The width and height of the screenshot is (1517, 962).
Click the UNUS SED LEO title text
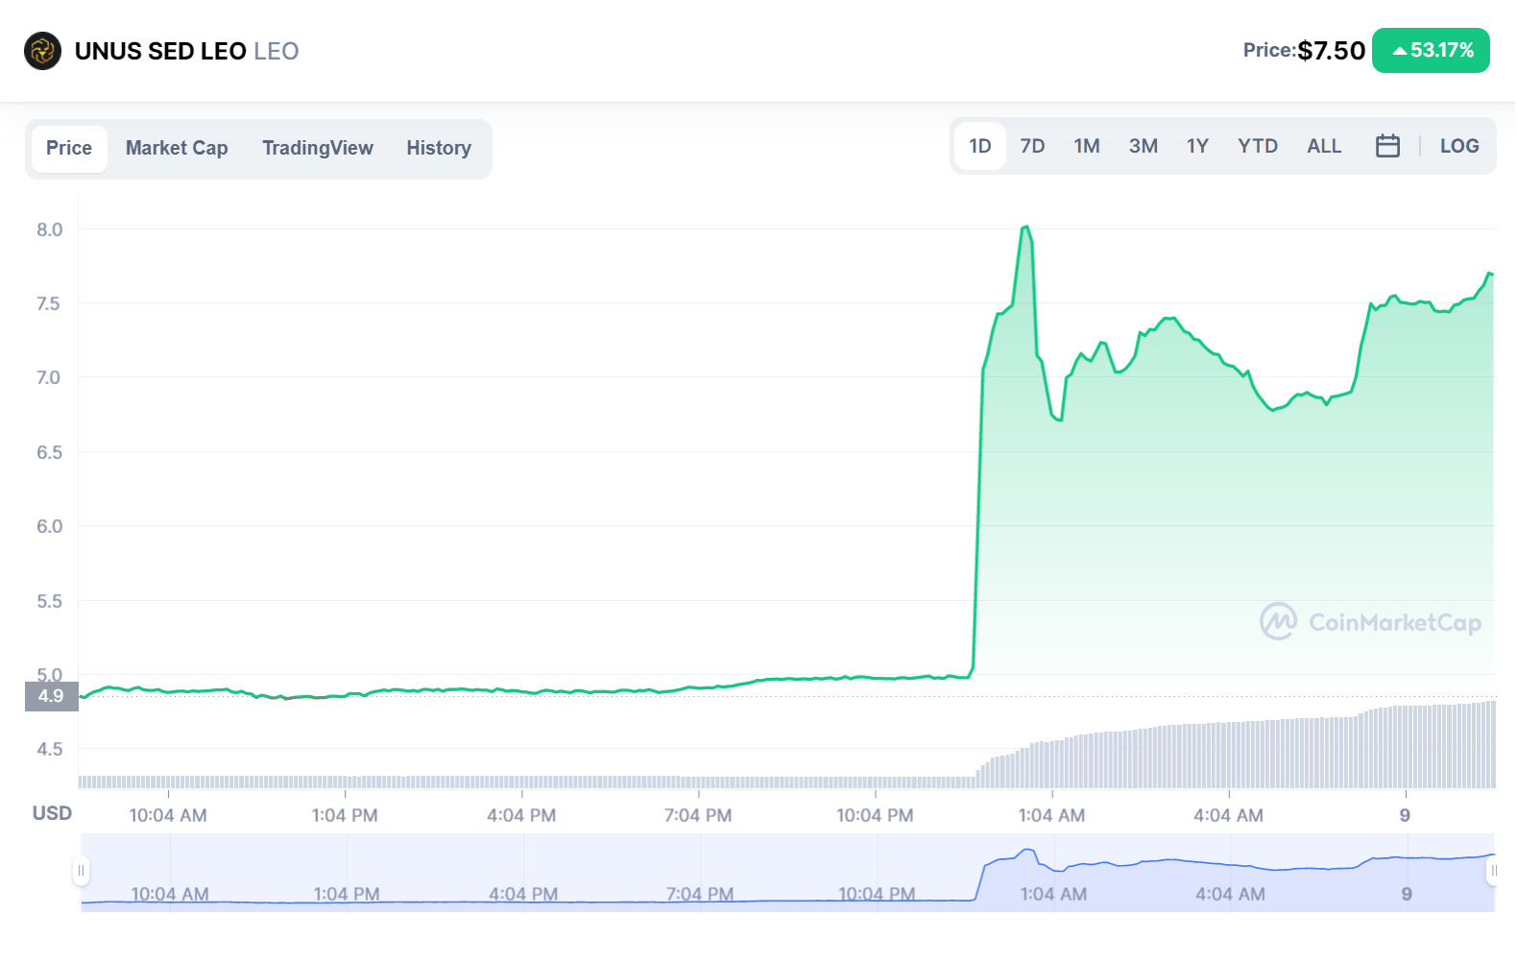coord(160,51)
